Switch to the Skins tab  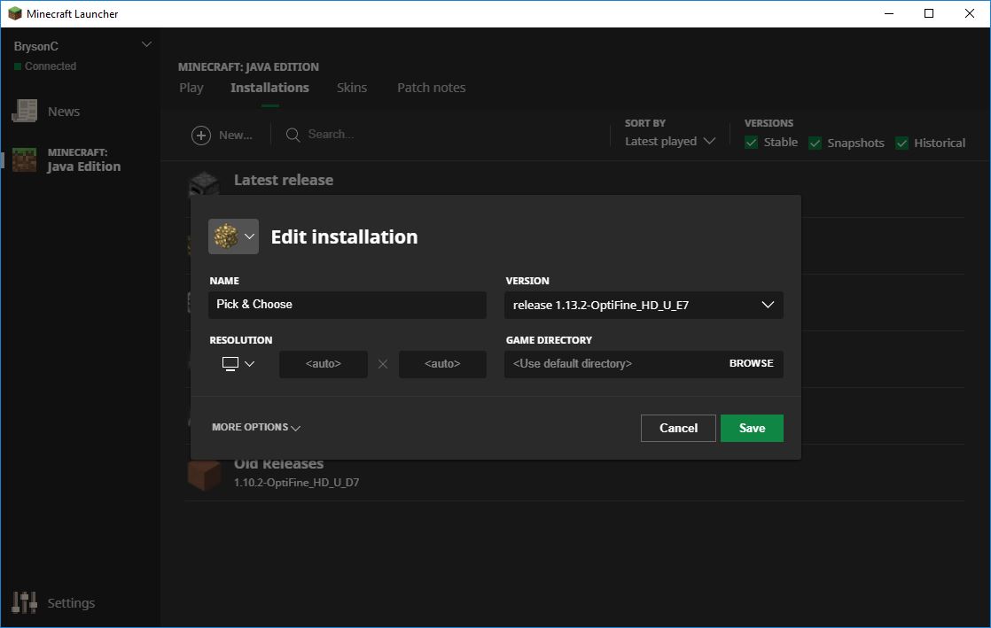(x=352, y=88)
